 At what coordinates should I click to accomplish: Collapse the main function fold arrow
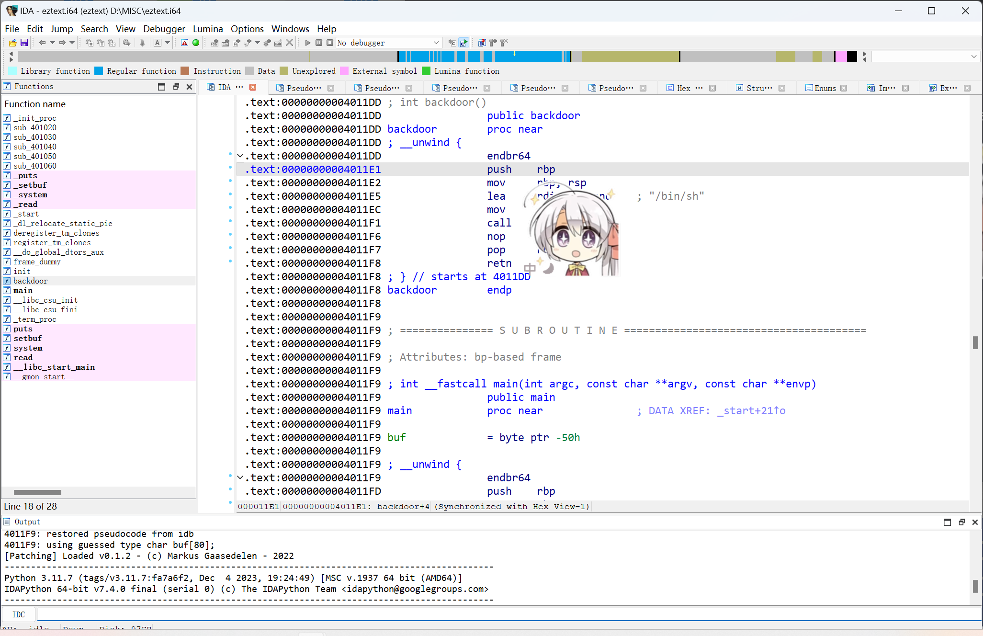tap(240, 478)
